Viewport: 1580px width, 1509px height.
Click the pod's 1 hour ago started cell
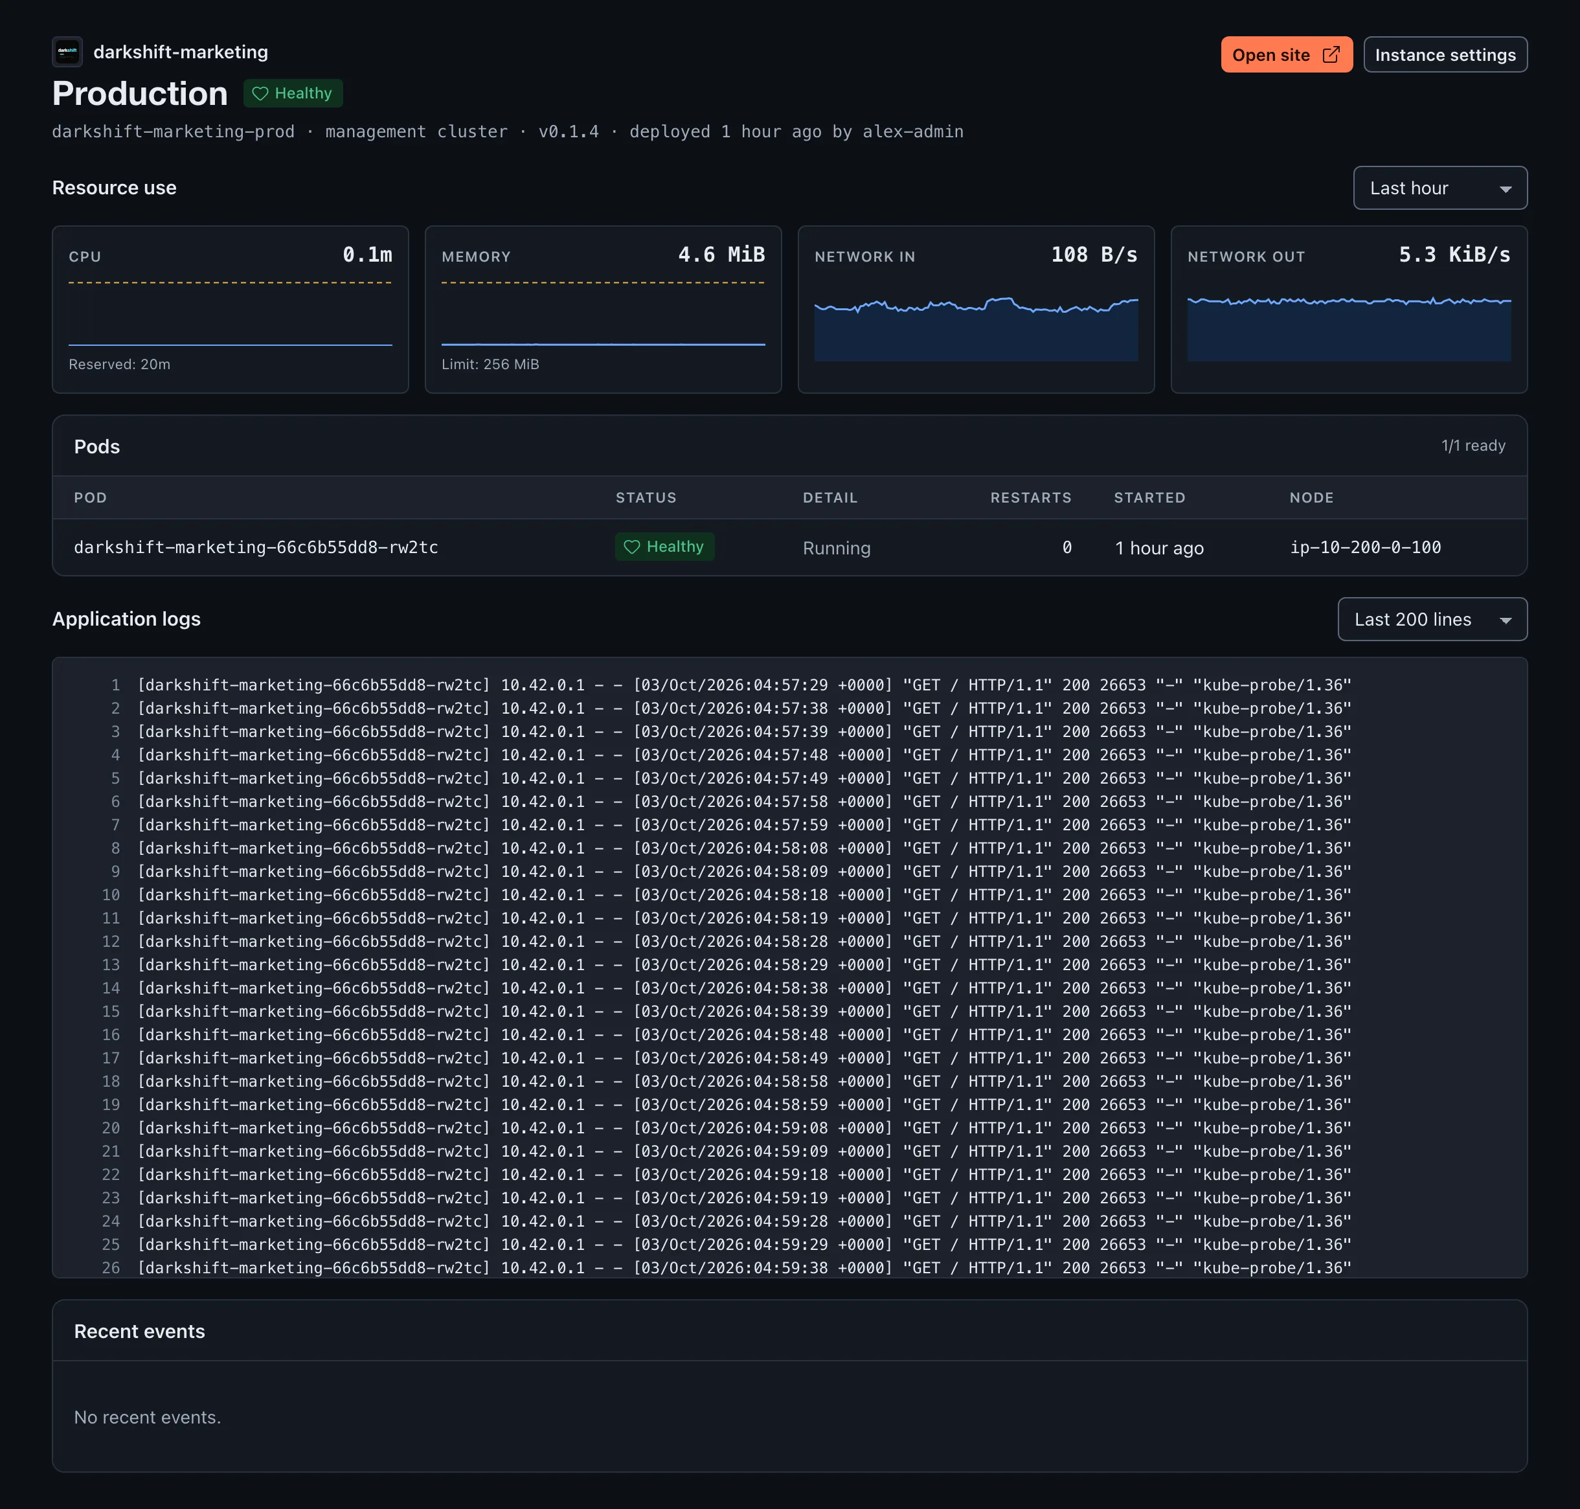point(1158,548)
